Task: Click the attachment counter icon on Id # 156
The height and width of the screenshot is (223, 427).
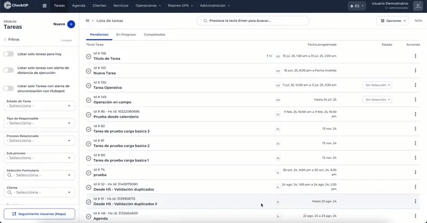Action: [270, 56]
